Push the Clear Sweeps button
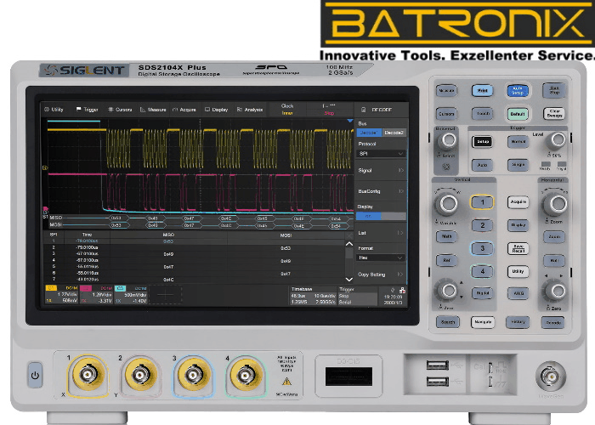Viewport: 595px width, 425px height. [x=554, y=113]
